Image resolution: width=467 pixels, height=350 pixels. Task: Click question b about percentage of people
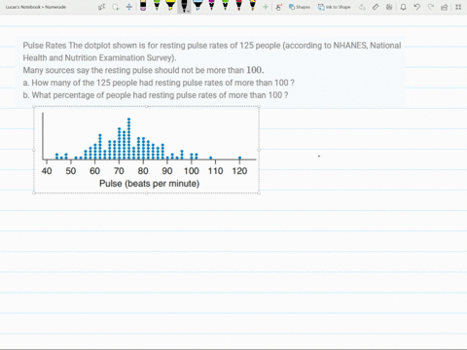[x=156, y=95]
